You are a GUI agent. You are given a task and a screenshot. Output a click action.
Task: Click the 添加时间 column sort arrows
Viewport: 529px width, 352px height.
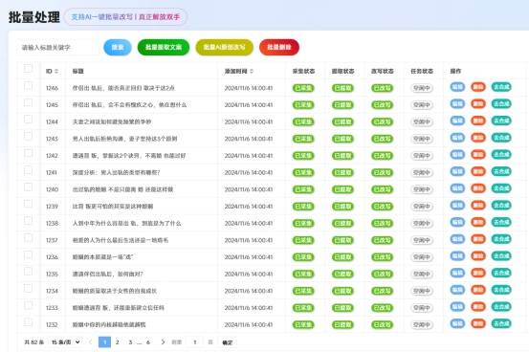pyautogui.click(x=252, y=71)
